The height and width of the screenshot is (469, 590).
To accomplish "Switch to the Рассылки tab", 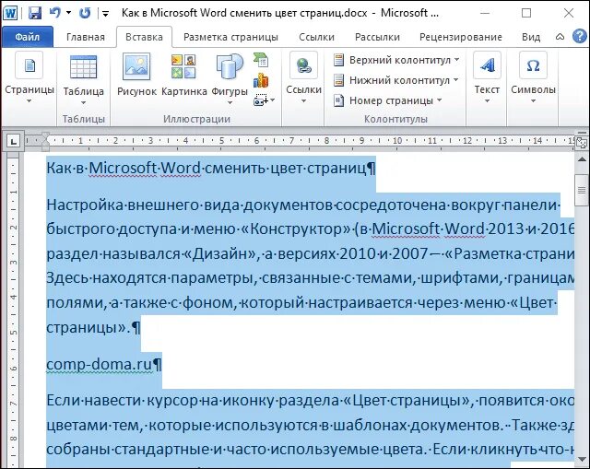I will 377,37.
